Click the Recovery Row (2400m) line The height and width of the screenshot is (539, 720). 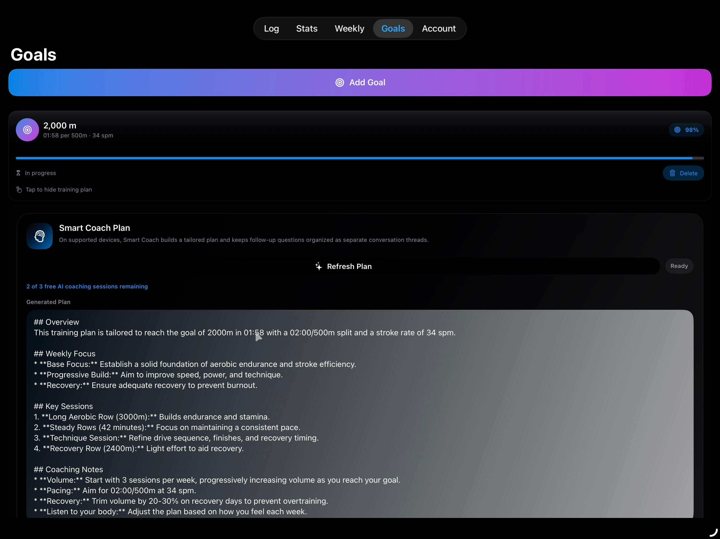[x=139, y=448]
